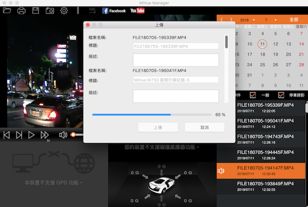Click first 標題 title input field
Screen dimensions: 308x207
point(176,46)
